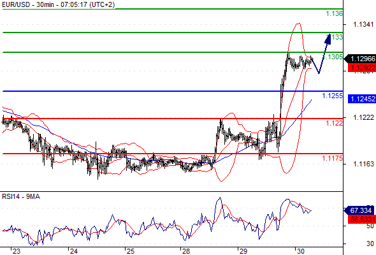Select date 23 on the time axis
376x255 pixels.
click(16, 251)
